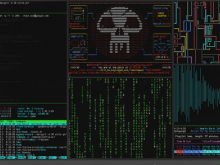This screenshot has width=220, height=165.
Task: Select the /usr/bin/compiz --replace process row
Action: [x=33, y=139]
